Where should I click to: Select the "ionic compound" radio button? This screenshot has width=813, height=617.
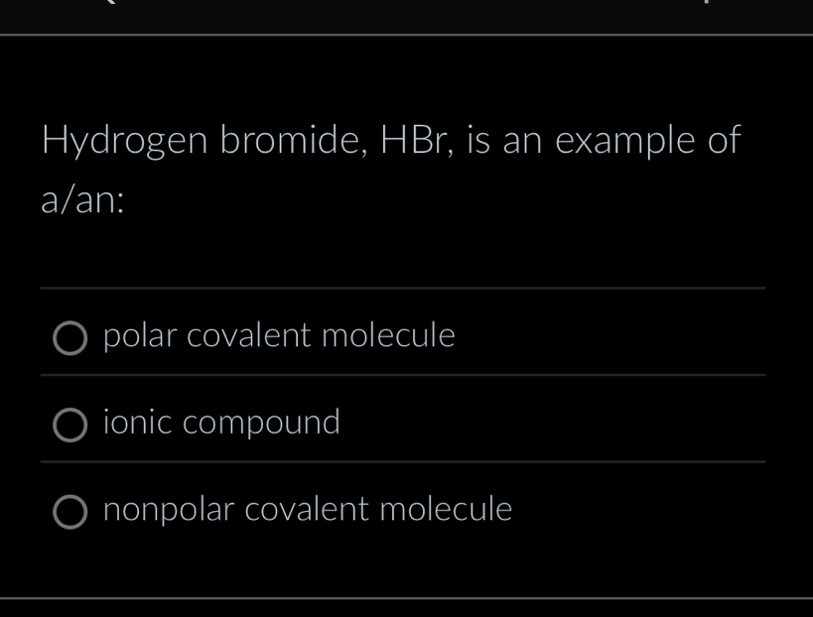click(69, 425)
